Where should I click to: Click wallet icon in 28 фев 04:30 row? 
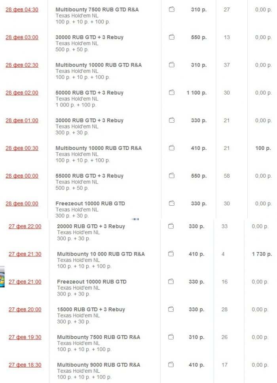click(x=172, y=9)
